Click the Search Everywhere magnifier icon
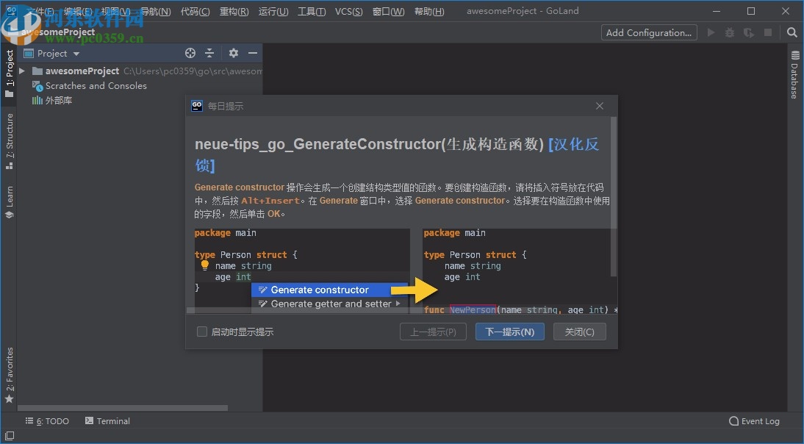Viewport: 804px width, 444px height. 792,32
